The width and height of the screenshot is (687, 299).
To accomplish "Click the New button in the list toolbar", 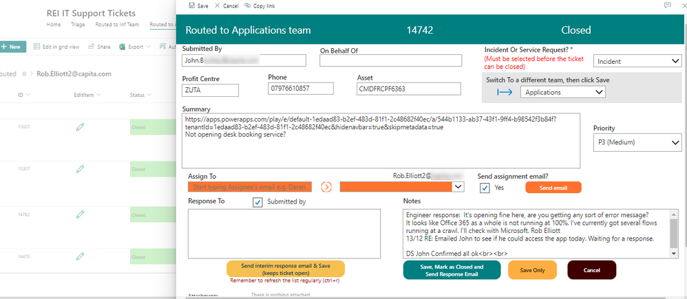I will click(13, 47).
